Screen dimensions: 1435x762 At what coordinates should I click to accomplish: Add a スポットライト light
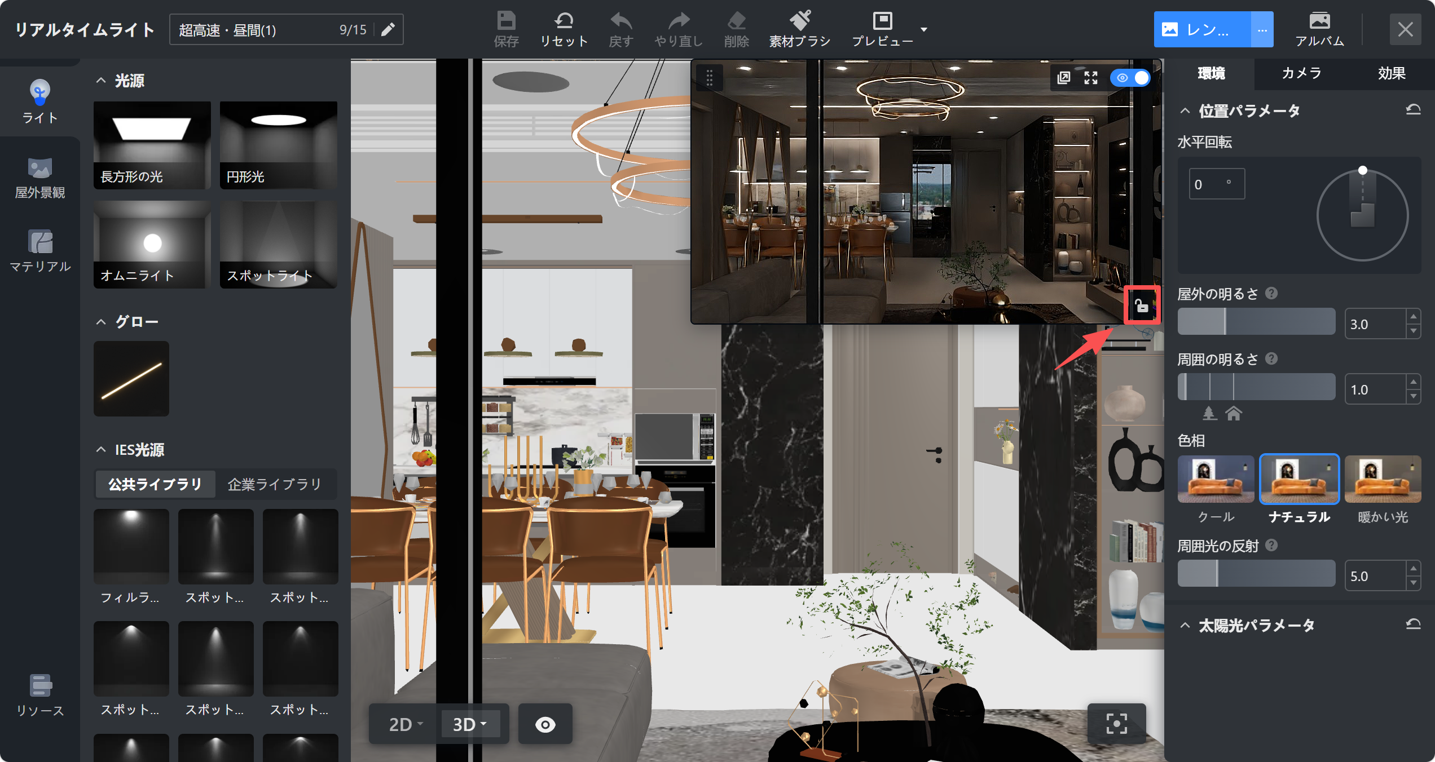[278, 245]
